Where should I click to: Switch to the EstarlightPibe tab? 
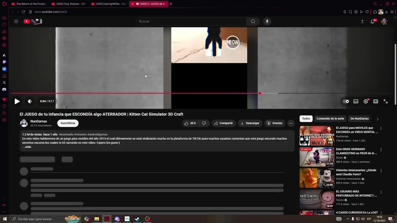(x=109, y=4)
